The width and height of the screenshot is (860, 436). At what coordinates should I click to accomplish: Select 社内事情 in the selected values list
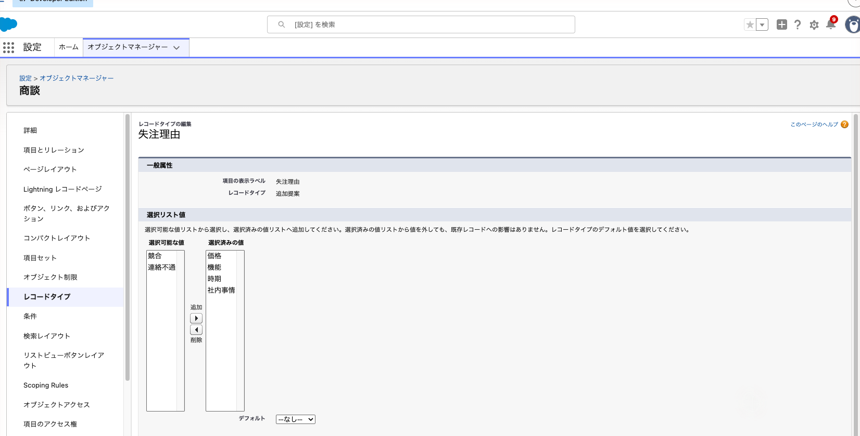(221, 290)
